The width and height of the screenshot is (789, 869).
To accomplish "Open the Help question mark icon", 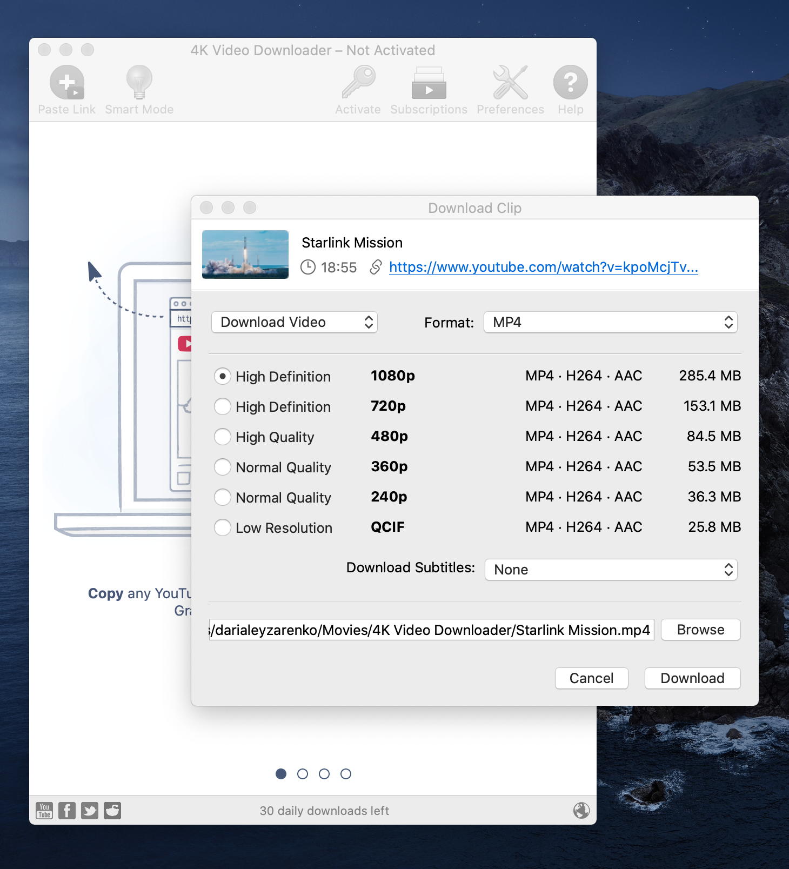I will pyautogui.click(x=571, y=82).
